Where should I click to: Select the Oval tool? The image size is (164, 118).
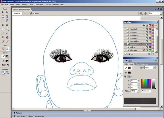[3, 29]
